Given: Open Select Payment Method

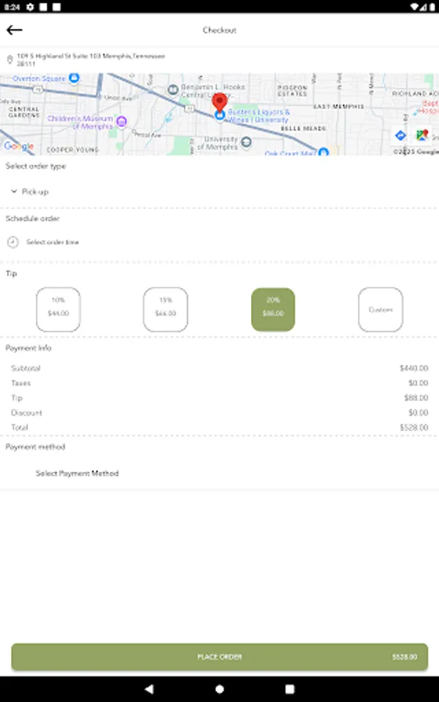Looking at the screenshot, I should tap(77, 473).
